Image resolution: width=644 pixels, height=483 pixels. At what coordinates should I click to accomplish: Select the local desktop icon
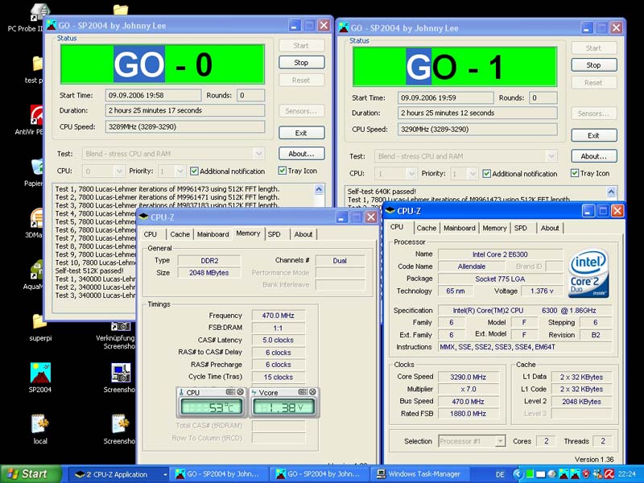click(x=40, y=423)
